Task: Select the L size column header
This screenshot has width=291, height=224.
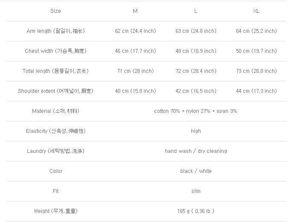Action: point(196,11)
